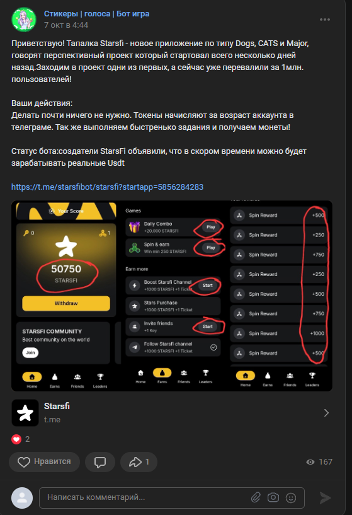This screenshot has width=352, height=515.
Task: Open the emoji smiley picker
Action: 291,498
